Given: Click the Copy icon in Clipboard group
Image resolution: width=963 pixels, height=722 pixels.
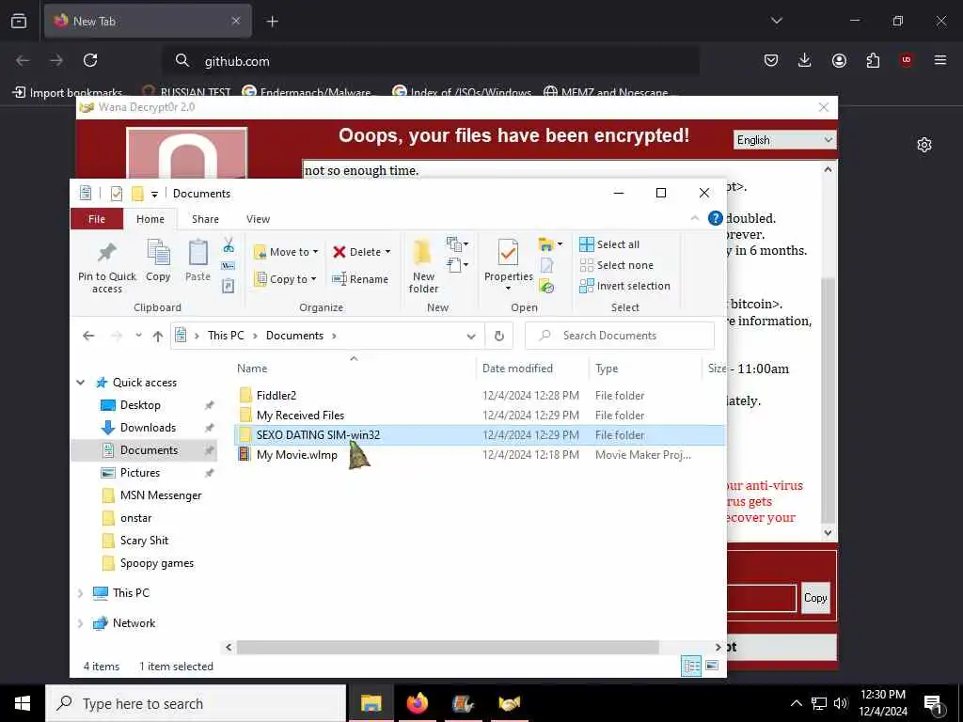Looking at the screenshot, I should click(x=158, y=261).
